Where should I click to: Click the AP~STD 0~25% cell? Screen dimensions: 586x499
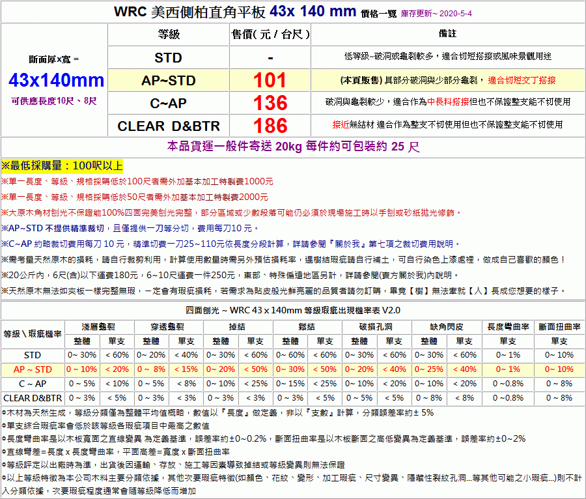pyautogui.click(x=429, y=369)
